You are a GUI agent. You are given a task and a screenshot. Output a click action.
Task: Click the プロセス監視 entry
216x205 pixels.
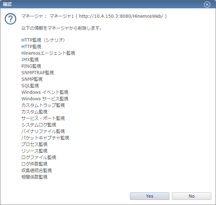tap(34, 145)
